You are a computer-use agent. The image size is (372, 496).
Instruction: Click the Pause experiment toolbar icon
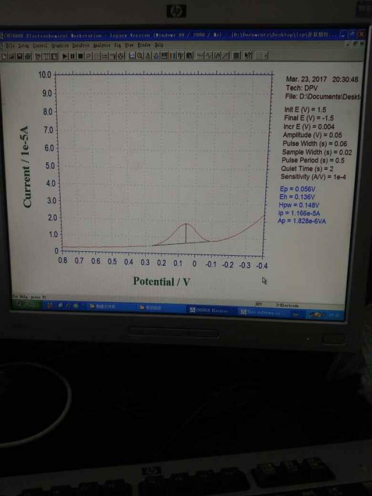tap(72, 56)
